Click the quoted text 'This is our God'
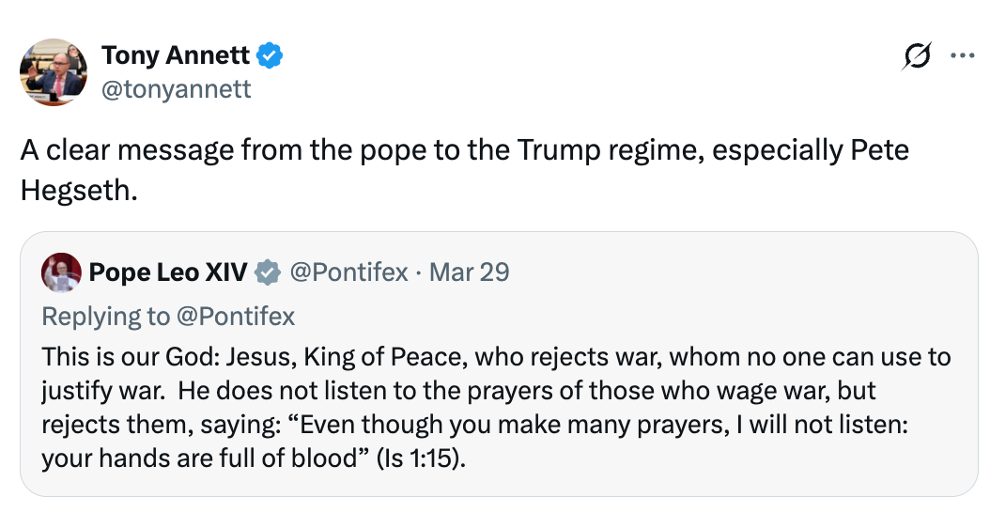 (x=113, y=358)
